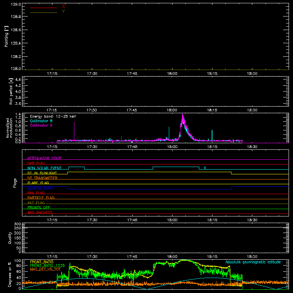Click the red X legend label
The height and width of the screenshot is (293, 293).
point(63,6)
